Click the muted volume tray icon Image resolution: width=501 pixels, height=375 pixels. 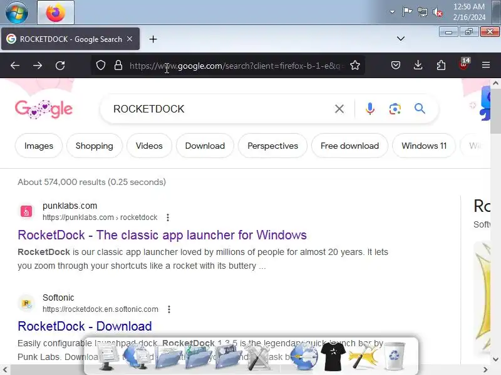click(438, 12)
